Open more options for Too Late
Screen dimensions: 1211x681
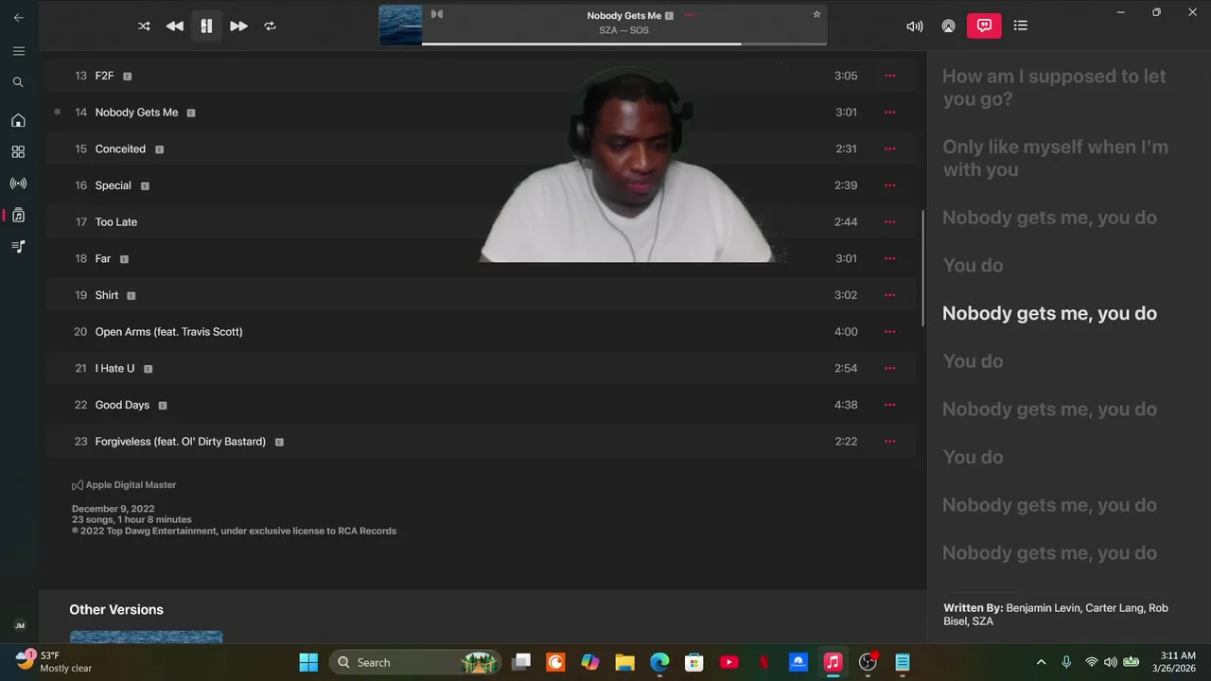[889, 221]
